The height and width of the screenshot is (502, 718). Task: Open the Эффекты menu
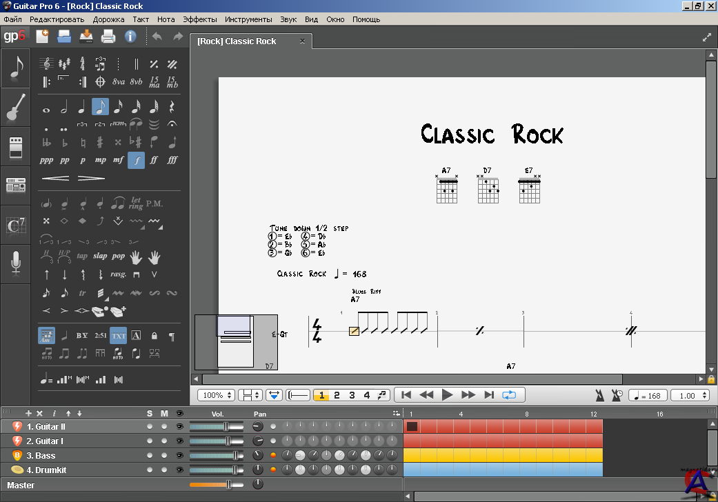(201, 19)
